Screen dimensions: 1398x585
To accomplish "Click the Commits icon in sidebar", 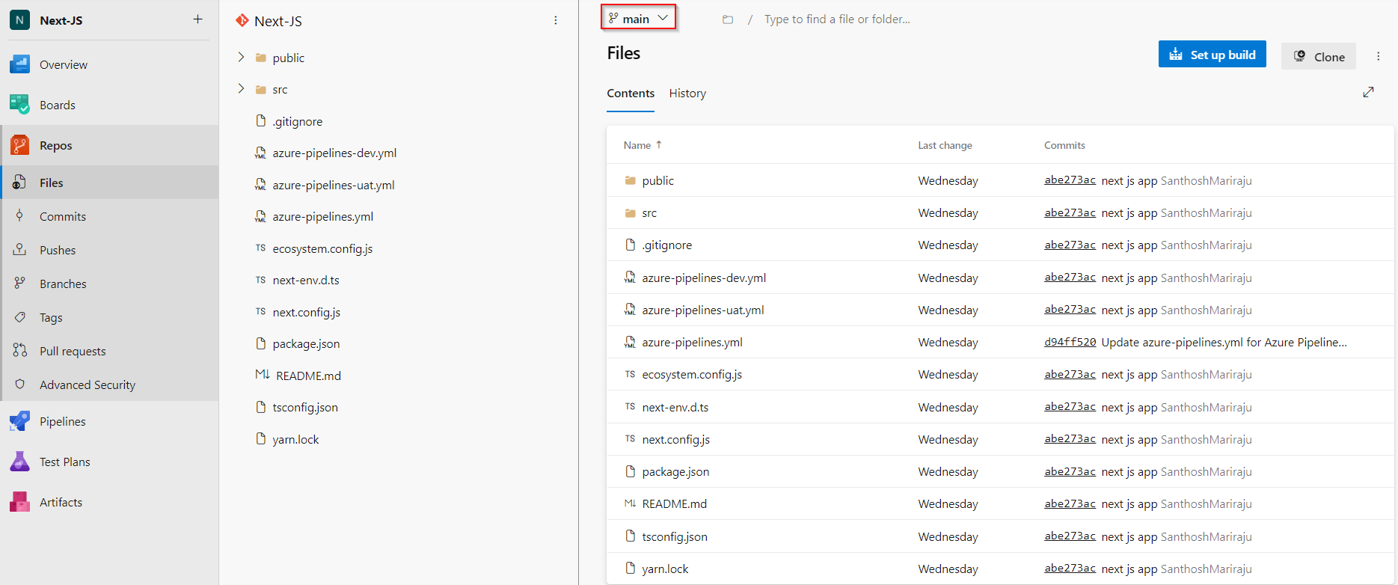I will point(19,216).
